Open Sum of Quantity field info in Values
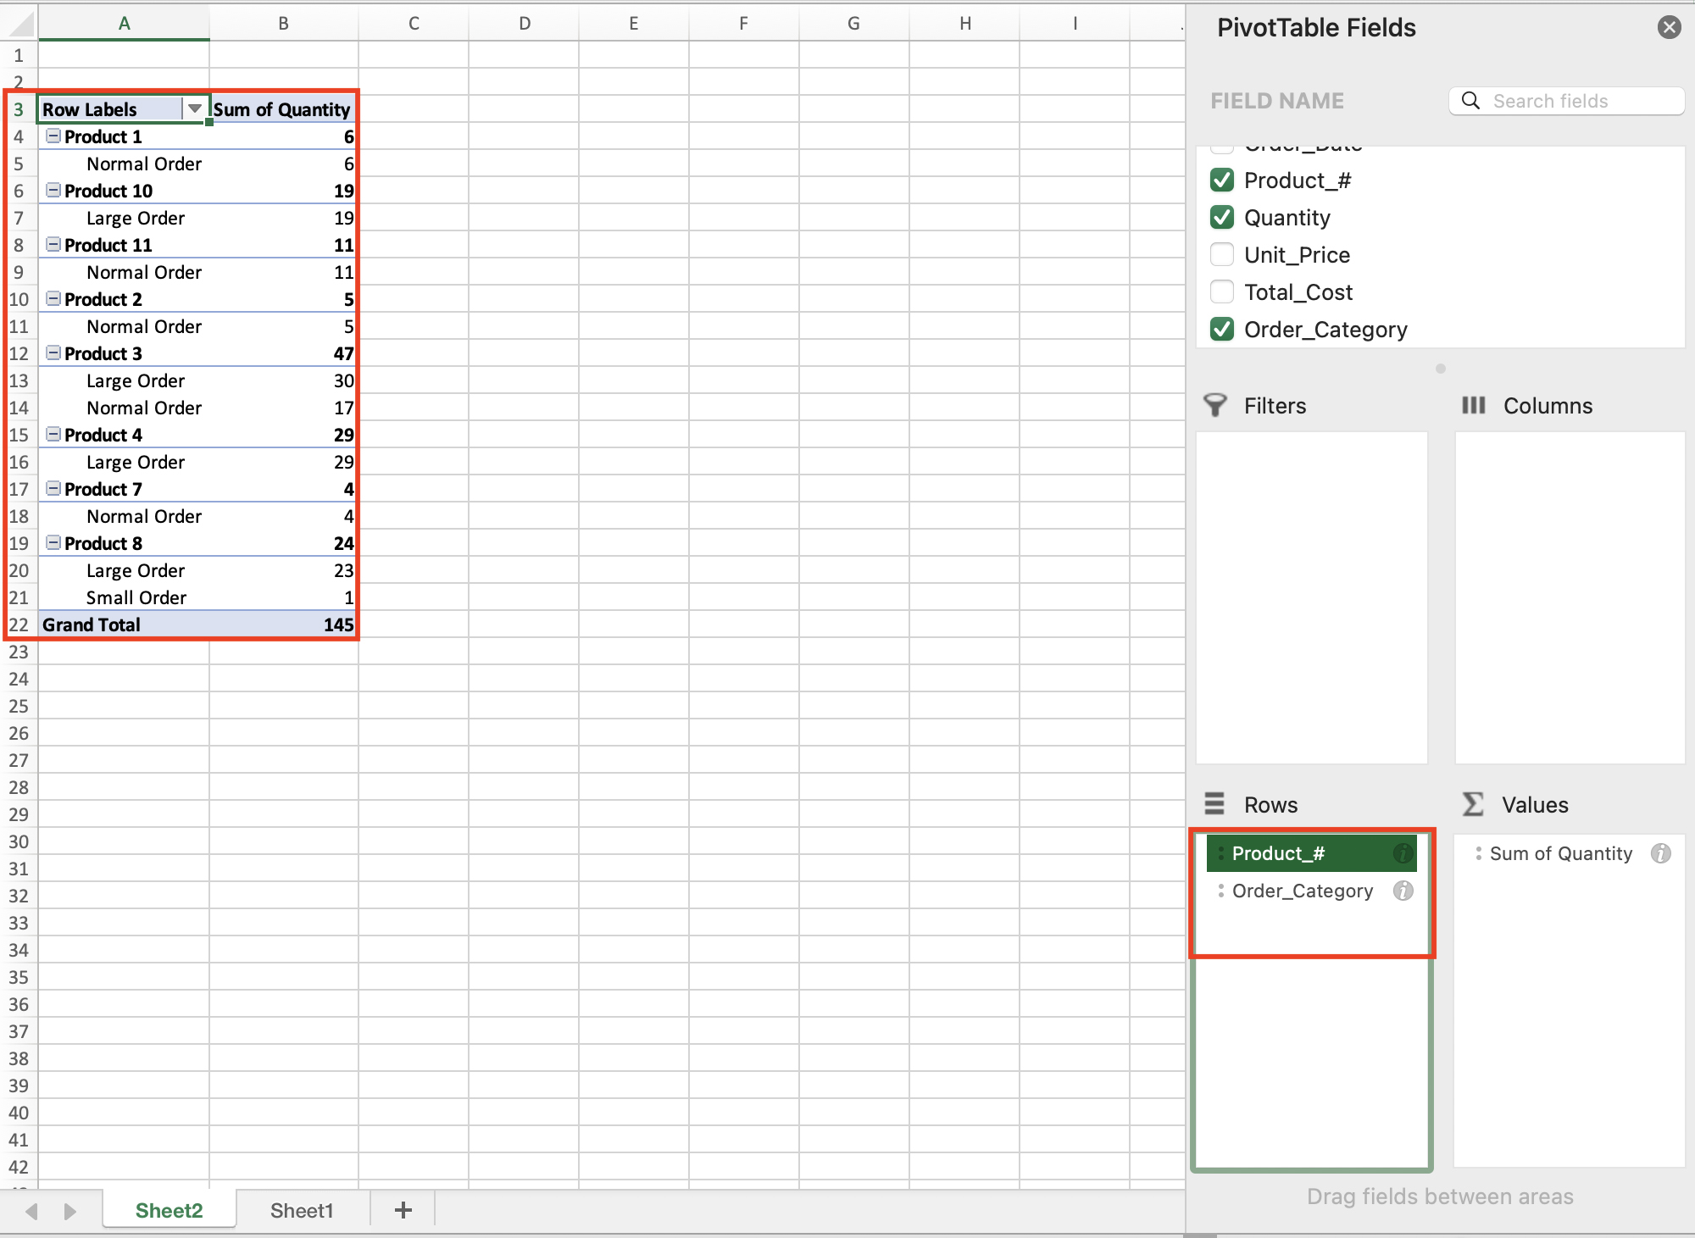The image size is (1695, 1238). pos(1663,853)
